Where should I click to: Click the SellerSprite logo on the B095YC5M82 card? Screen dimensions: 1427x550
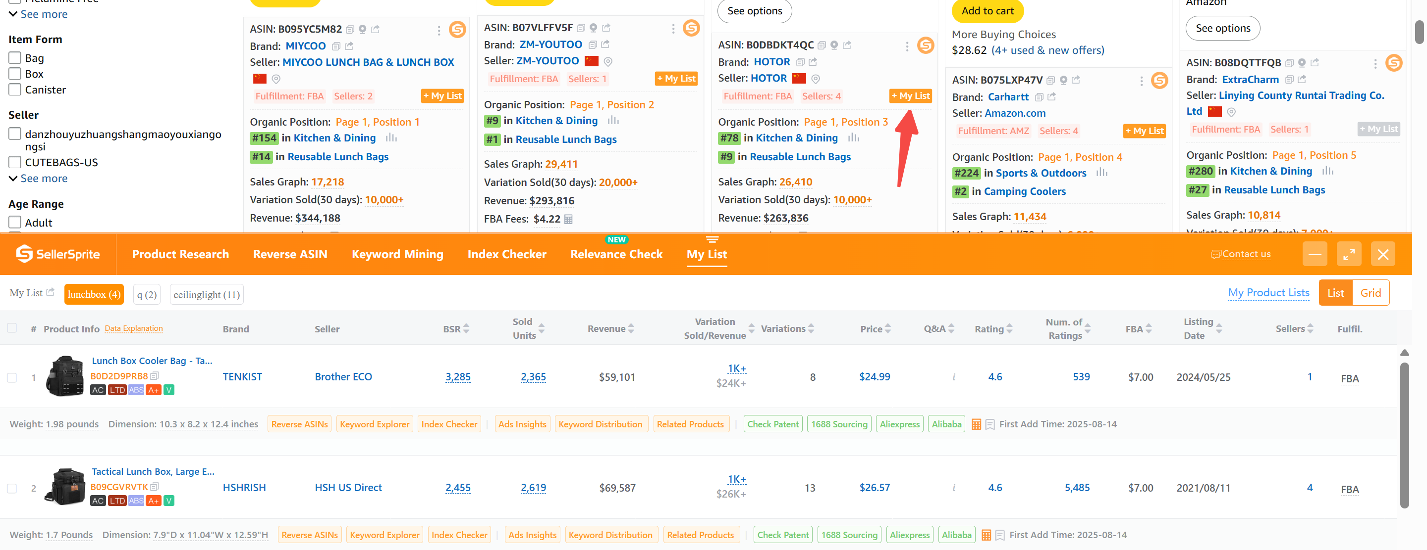point(457,29)
